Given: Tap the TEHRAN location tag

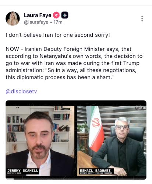Looking at the screenshot, I should point(141,108).
